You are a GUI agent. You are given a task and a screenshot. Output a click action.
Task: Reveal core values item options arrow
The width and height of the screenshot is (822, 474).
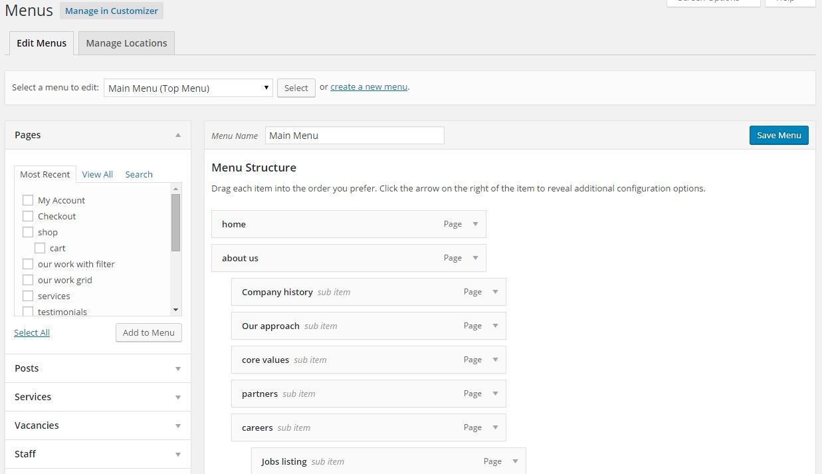point(495,360)
